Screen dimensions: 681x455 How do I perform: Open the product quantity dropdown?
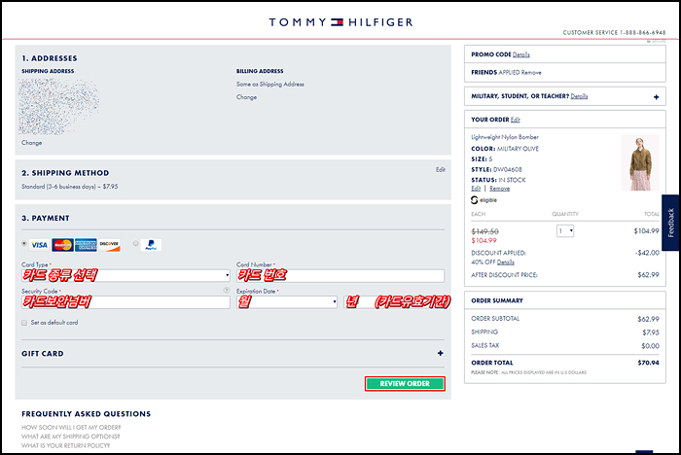[565, 231]
